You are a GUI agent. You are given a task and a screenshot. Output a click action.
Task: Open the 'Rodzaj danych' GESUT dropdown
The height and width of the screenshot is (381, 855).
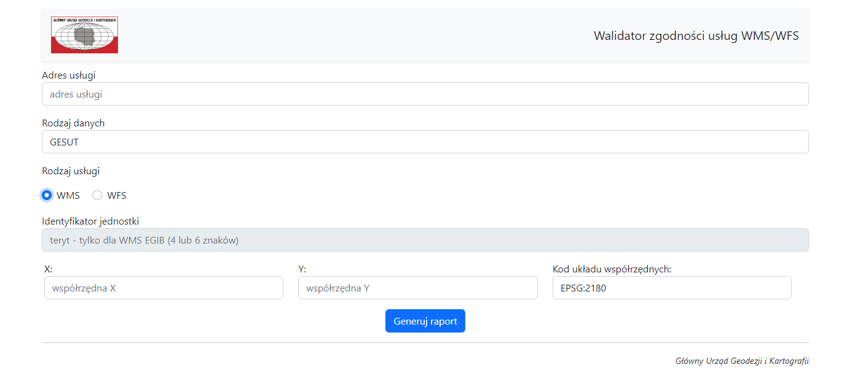[425, 142]
